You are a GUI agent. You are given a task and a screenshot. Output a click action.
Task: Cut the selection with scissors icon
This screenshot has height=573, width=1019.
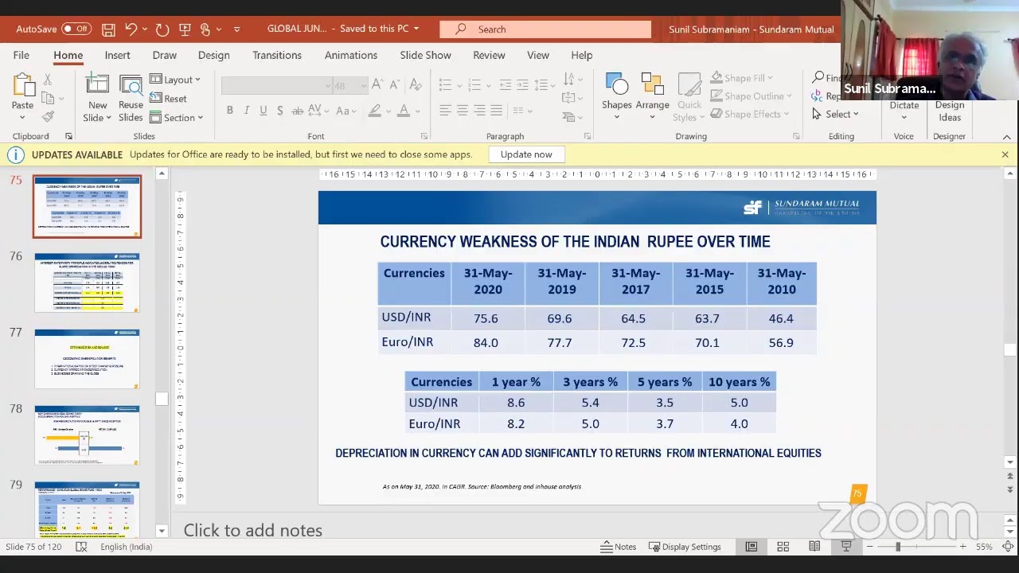(48, 80)
